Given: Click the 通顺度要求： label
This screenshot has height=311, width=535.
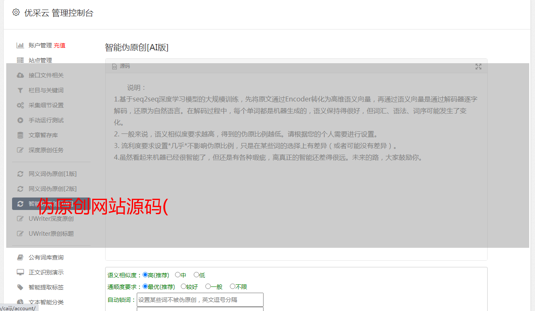Looking at the screenshot, I should pos(125,287).
